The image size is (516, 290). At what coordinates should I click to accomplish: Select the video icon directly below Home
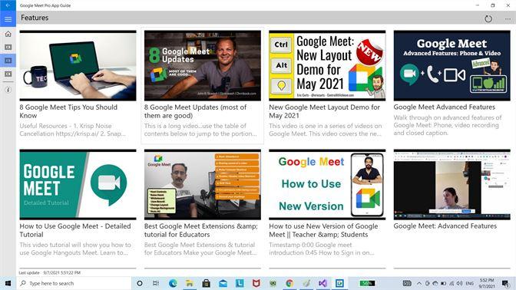(8, 48)
